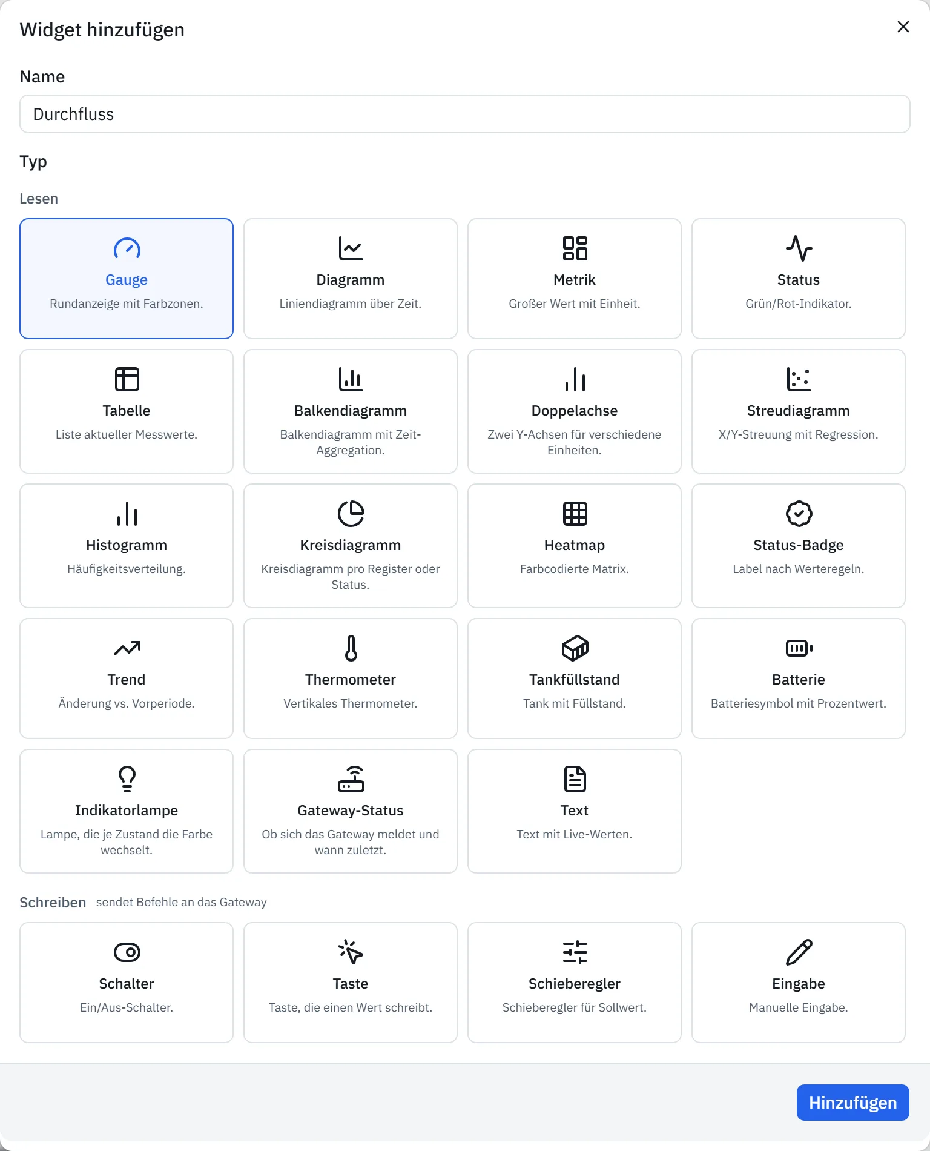
Task: Focus the Name field containing Durchfluss
Action: pos(465,114)
